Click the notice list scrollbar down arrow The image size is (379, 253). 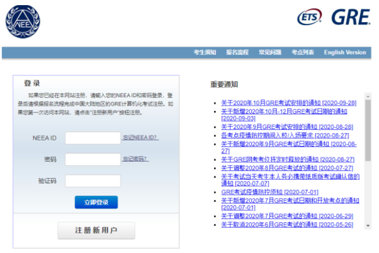coord(368,226)
